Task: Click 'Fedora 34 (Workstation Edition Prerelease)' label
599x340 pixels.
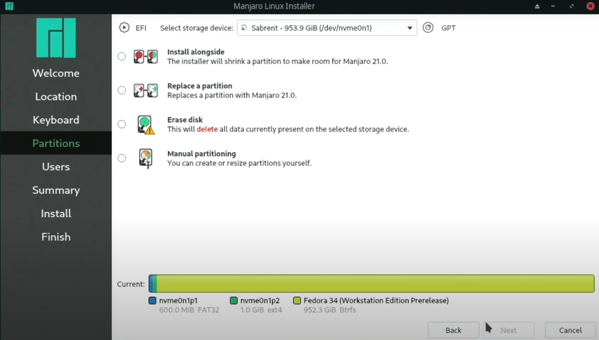Action: click(x=376, y=300)
